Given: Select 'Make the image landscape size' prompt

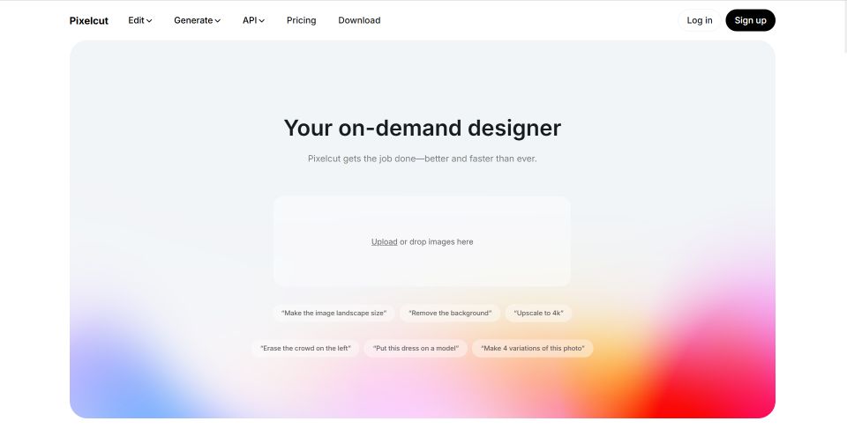Looking at the screenshot, I should coord(334,313).
